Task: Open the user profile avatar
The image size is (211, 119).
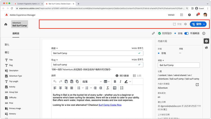Action: [x=205, y=15]
